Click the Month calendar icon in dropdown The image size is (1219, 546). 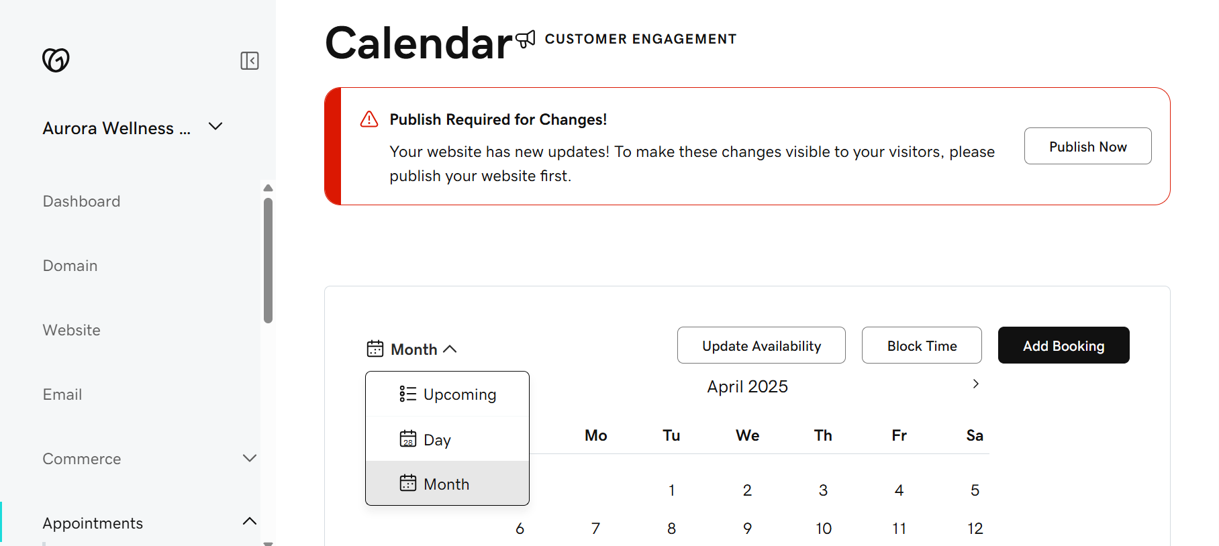click(407, 484)
